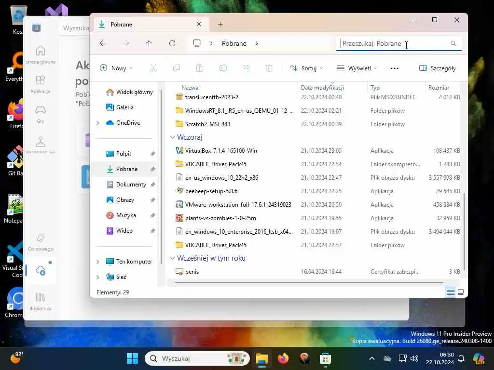Viewport: 494px width, 370px height.
Task: Click the Cut scissors icon
Action: point(153,68)
